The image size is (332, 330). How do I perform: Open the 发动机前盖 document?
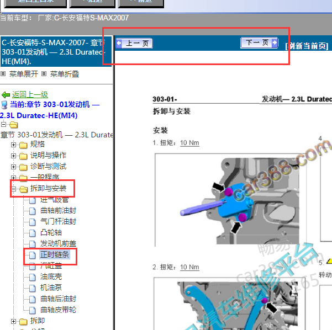[x=58, y=243]
